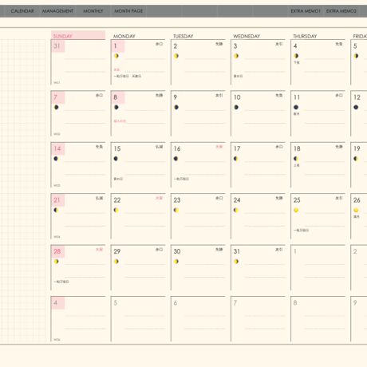This screenshot has height=367, width=367.
Task: Click the moon icon on Sunday the 21st
Action: 56,210
